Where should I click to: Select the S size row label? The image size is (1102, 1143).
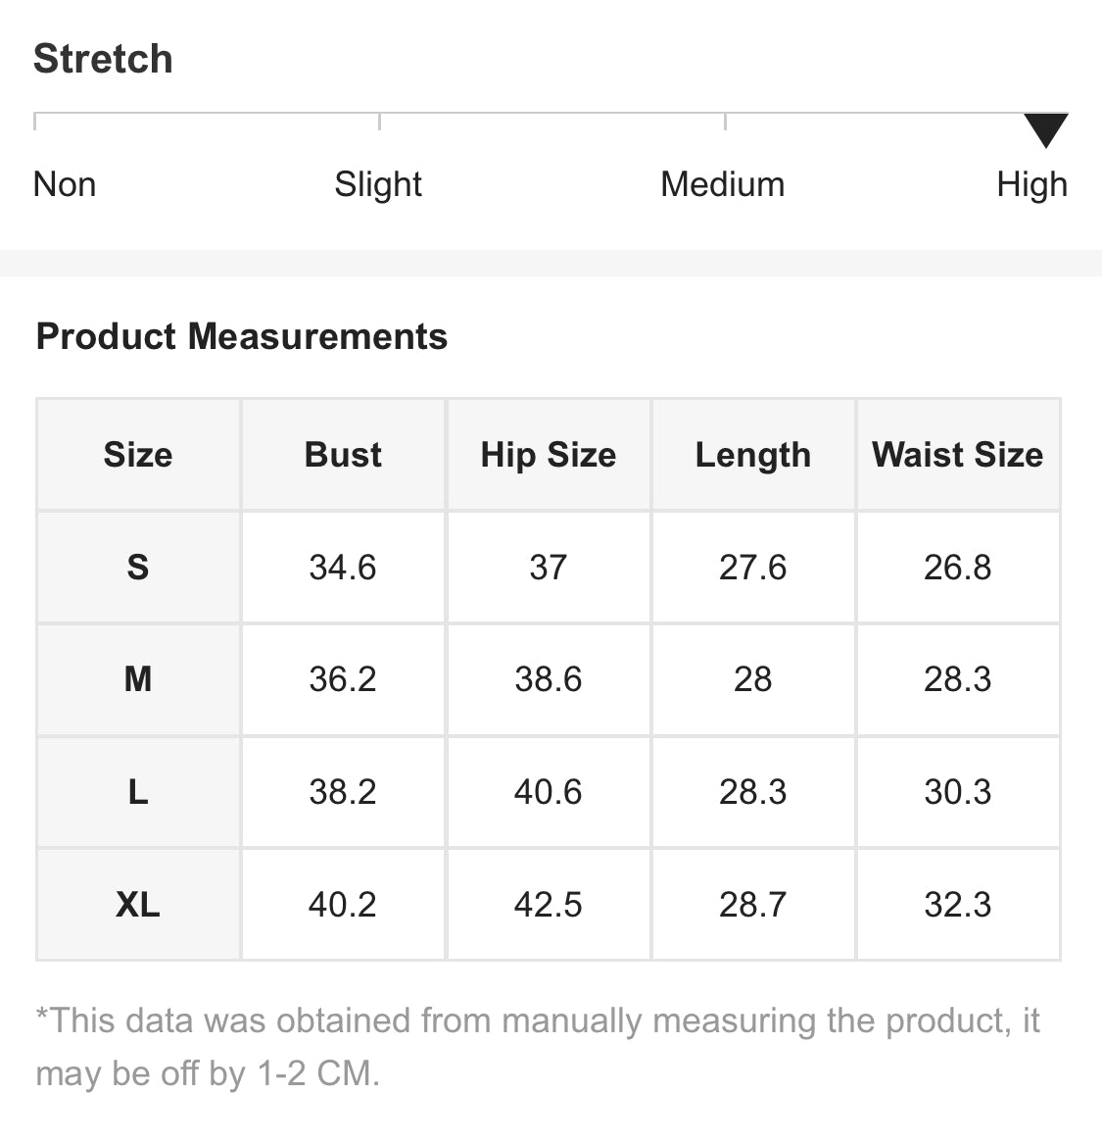pos(138,568)
